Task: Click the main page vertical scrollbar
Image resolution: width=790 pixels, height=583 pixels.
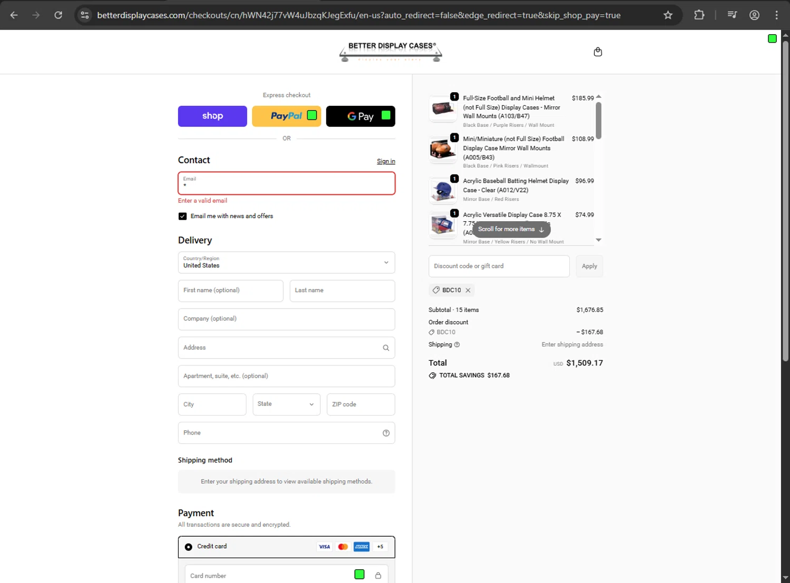Action: click(785, 200)
